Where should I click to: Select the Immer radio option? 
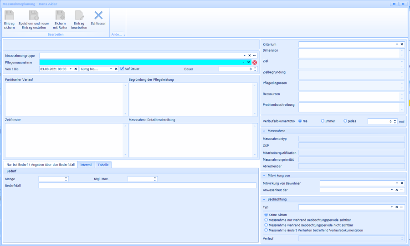(323, 121)
